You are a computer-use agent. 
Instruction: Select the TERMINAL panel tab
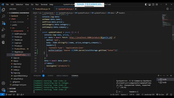75,76
